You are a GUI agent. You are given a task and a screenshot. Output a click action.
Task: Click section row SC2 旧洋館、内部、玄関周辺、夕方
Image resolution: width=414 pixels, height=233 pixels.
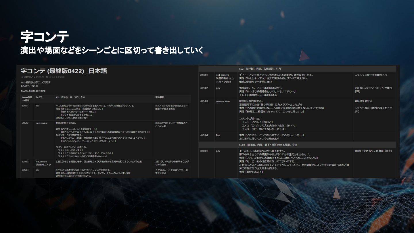[297, 69]
